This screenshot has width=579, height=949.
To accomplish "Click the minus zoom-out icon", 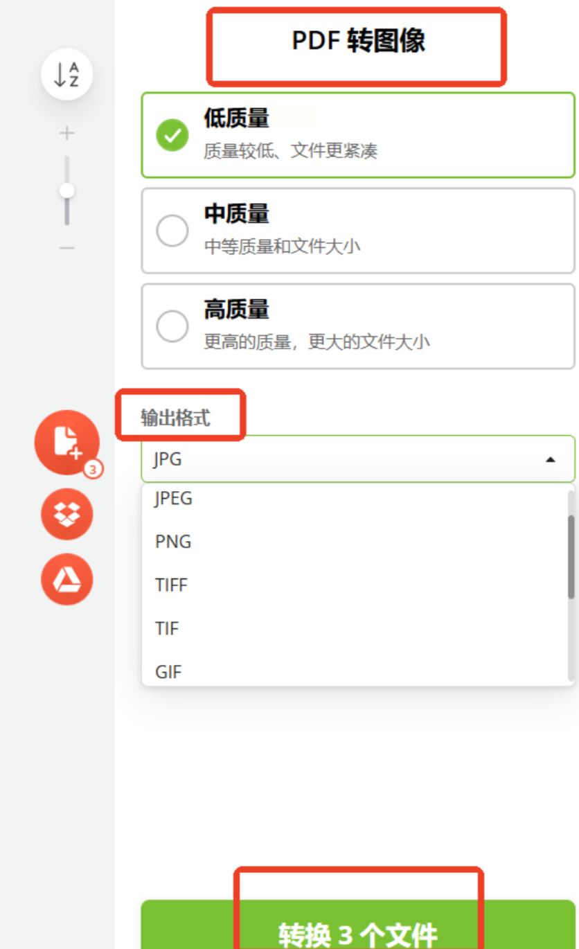I will pos(66,248).
